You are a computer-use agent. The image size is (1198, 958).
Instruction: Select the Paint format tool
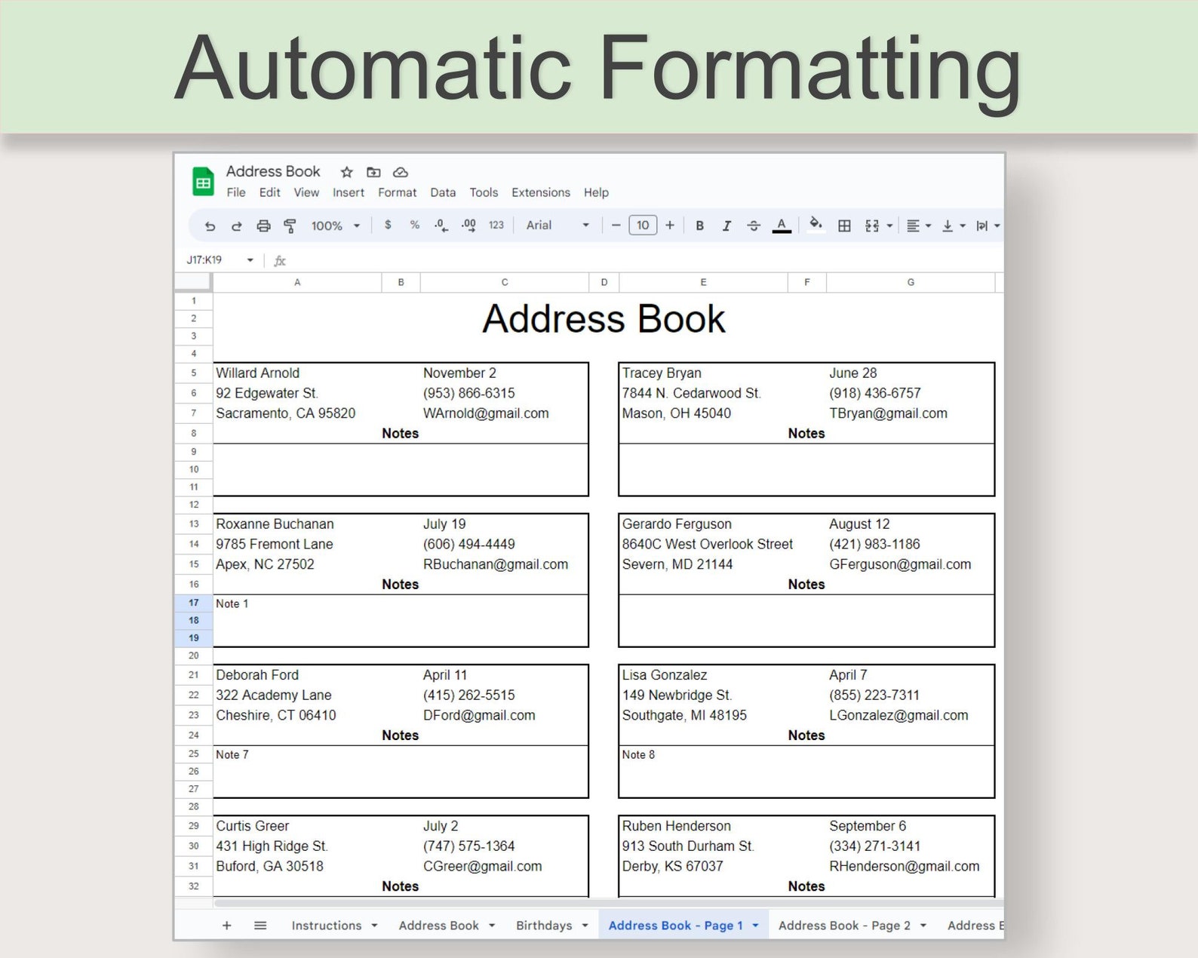point(290,226)
